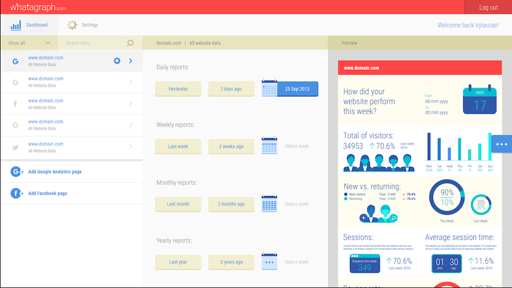
Task: Click the Daily reports calendar icon
Action: coord(269,89)
